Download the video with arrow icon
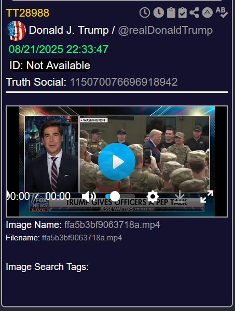 pyautogui.click(x=179, y=196)
